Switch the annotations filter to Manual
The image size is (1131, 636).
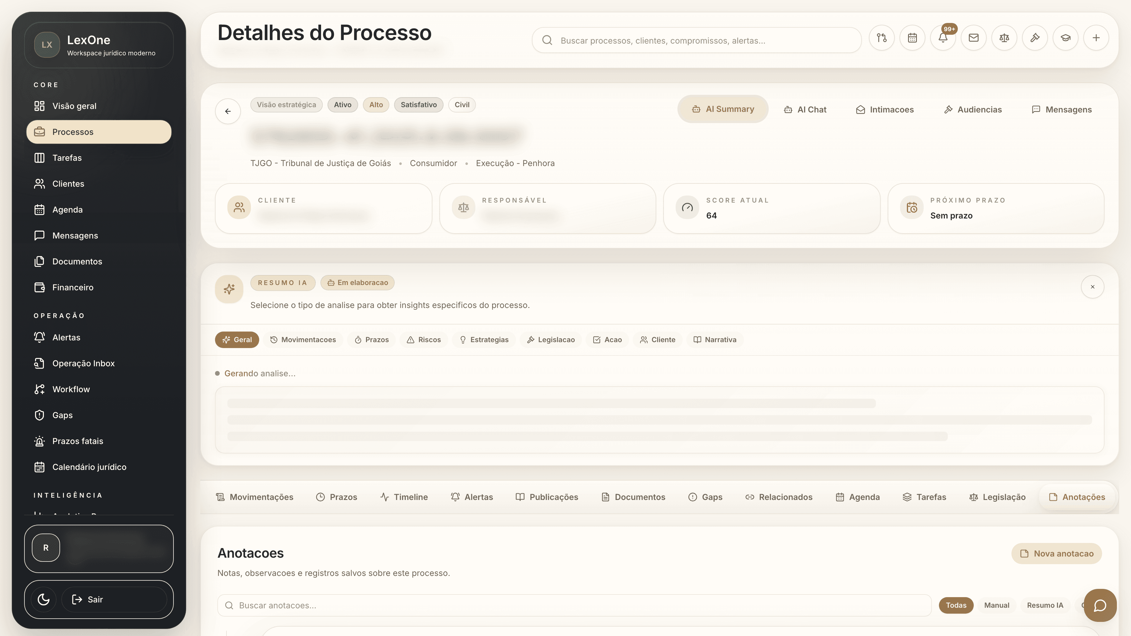click(997, 605)
